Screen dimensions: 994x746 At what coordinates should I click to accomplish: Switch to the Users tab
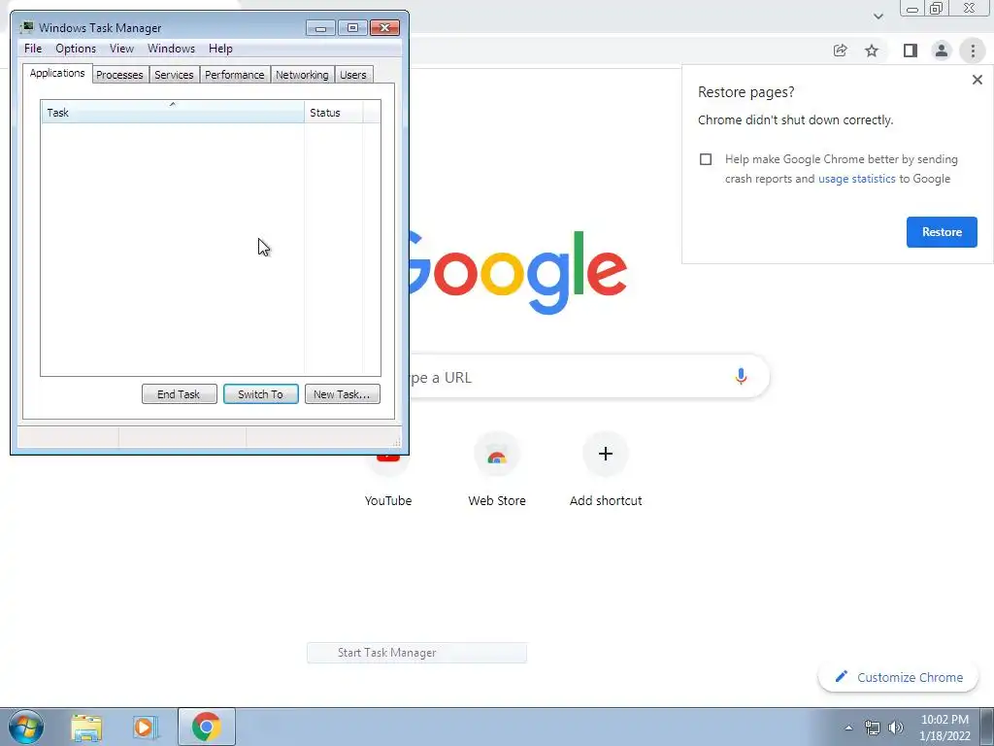(x=353, y=75)
